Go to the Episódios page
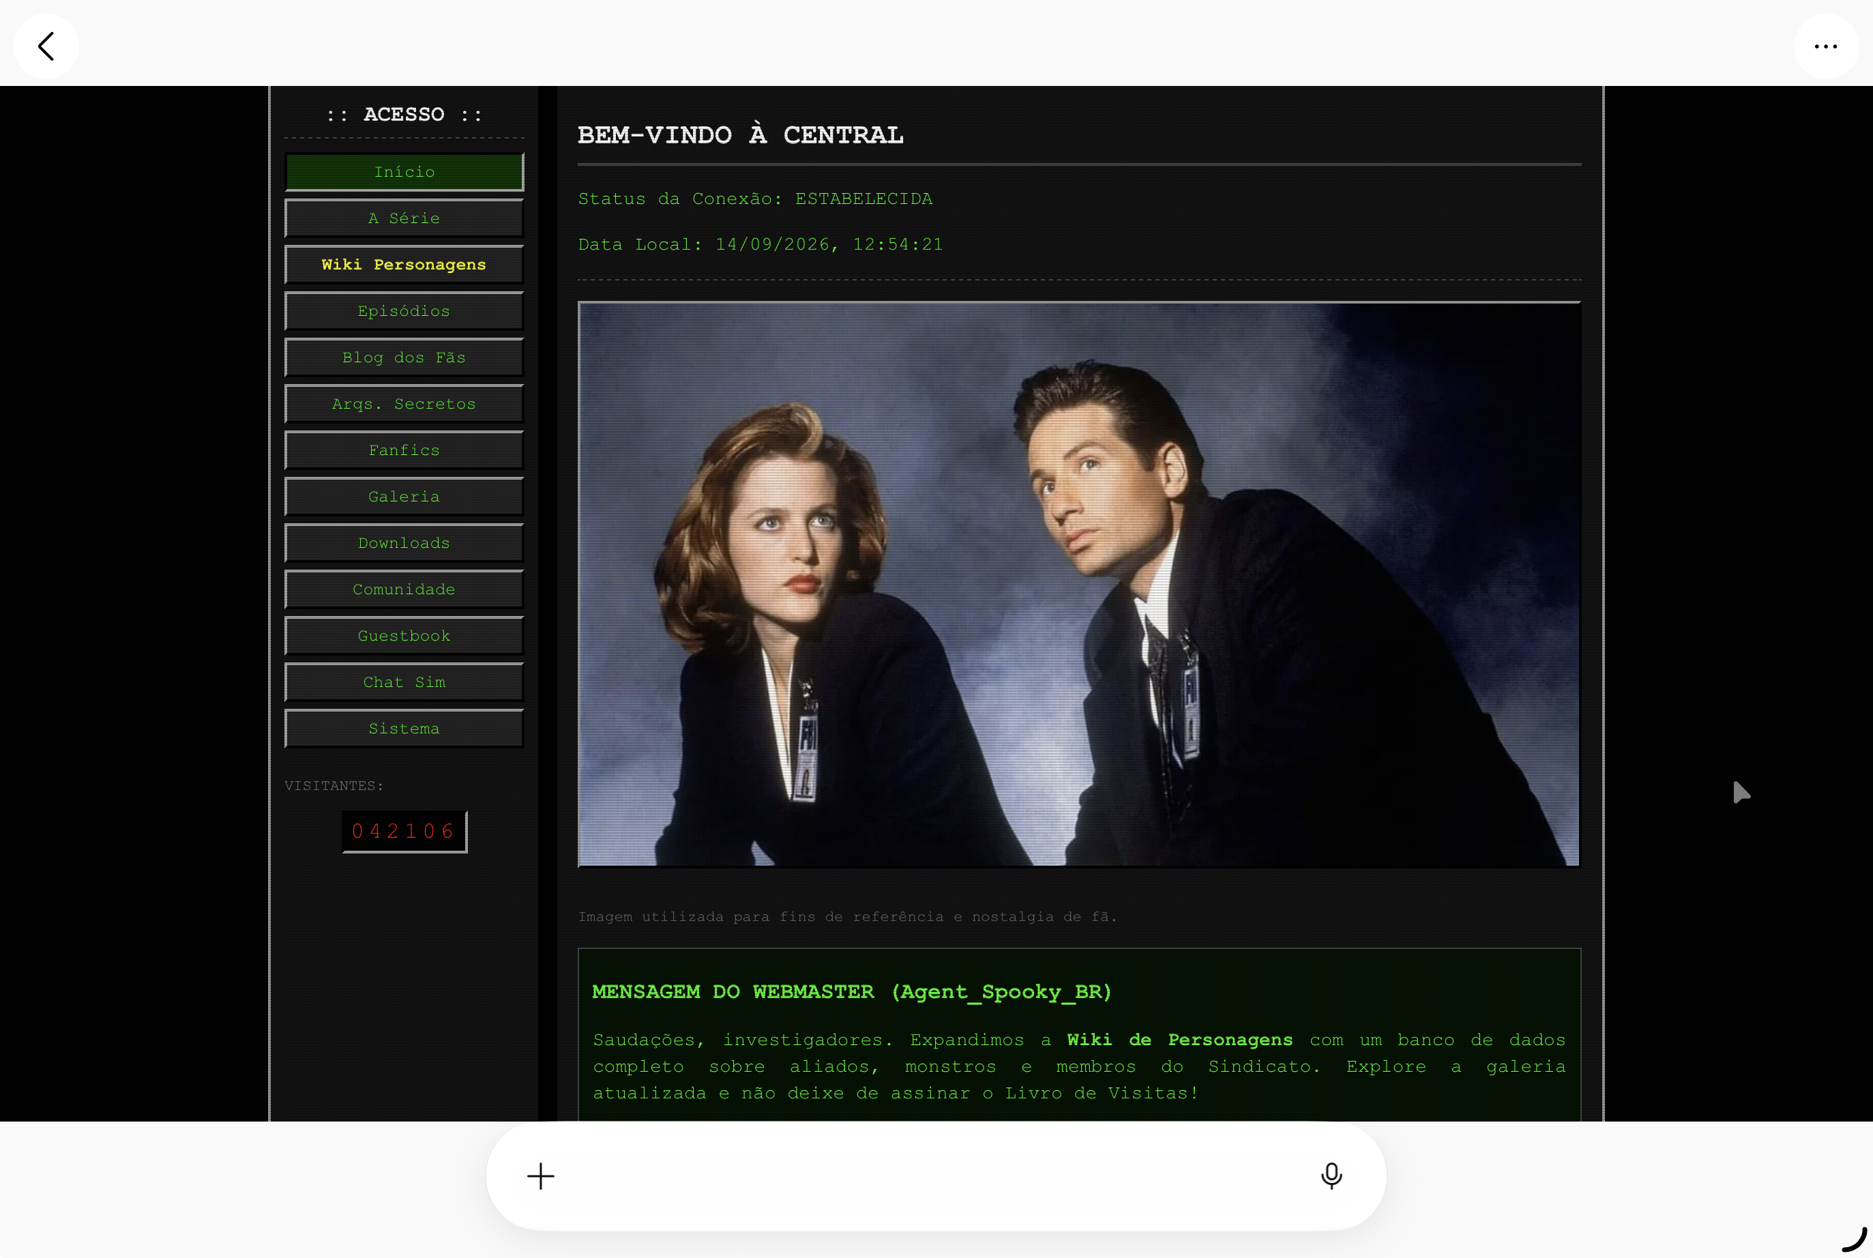This screenshot has width=1873, height=1258. coord(404,311)
